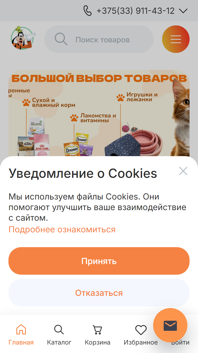The height and width of the screenshot is (353, 198).
Task: Focus the Поиск товаров search field
Action: [x=99, y=39]
